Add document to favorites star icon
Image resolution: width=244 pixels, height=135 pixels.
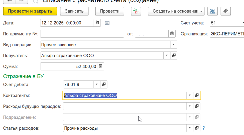coord(35,1)
